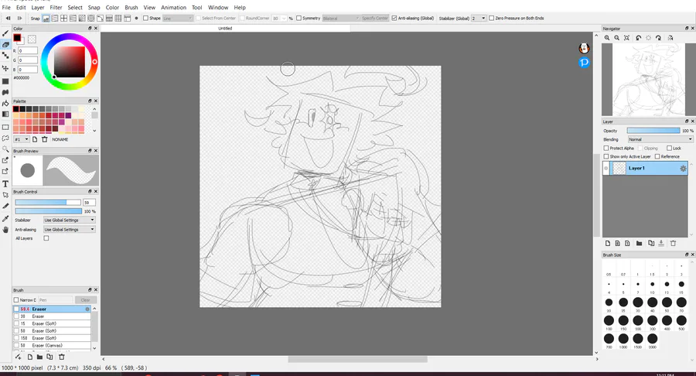Click Duplicate Layer icon
Image resolution: width=696 pixels, height=376 pixels.
pyautogui.click(x=650, y=243)
